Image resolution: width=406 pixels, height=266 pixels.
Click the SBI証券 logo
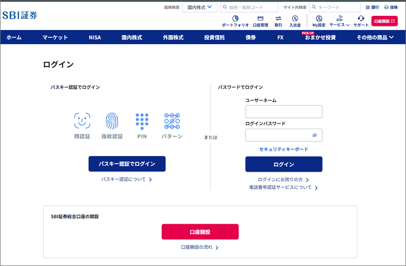click(x=20, y=15)
